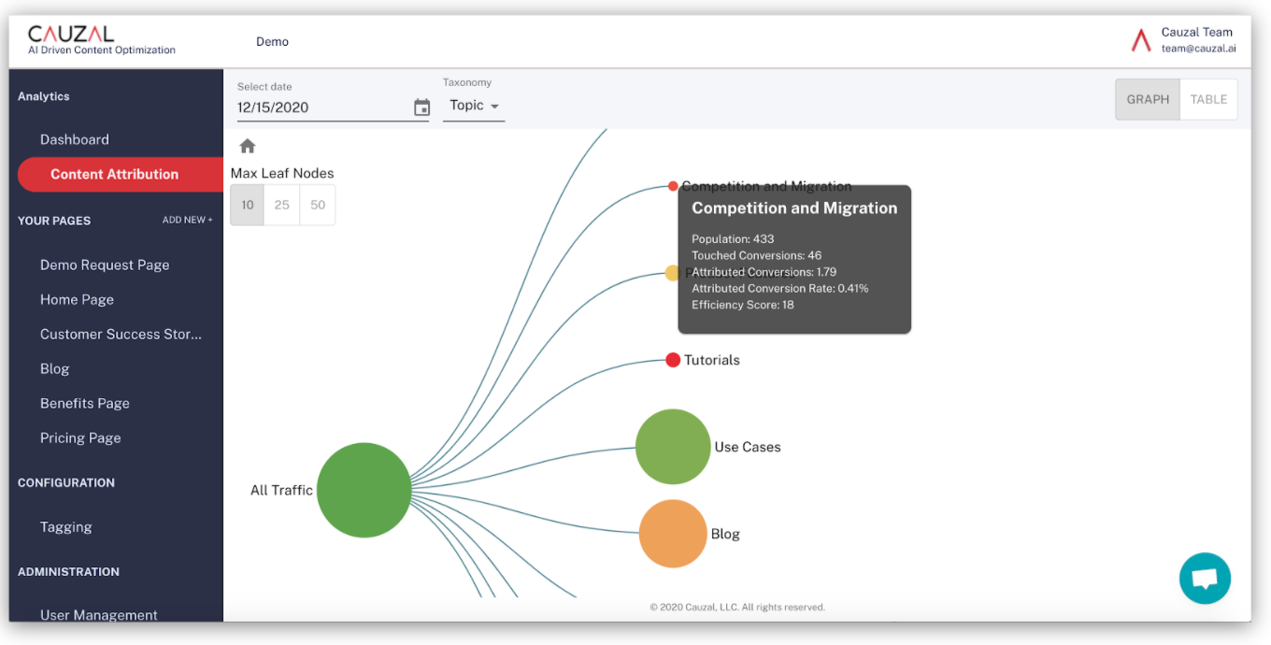The height and width of the screenshot is (645, 1271).
Task: Click the Blog label beside orange node
Action: tap(725, 534)
